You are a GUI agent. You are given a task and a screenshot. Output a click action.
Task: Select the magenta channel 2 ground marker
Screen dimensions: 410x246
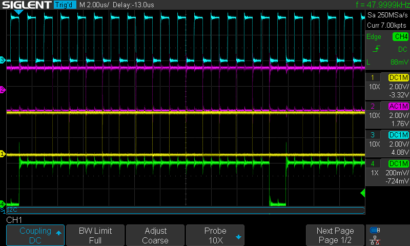3,90
